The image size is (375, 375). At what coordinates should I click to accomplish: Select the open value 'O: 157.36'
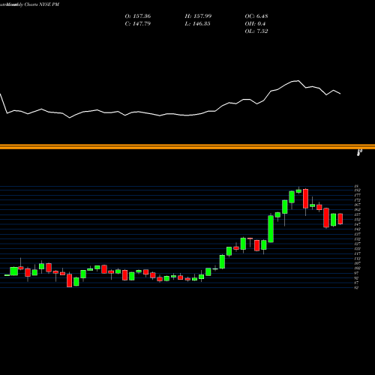pos(138,16)
